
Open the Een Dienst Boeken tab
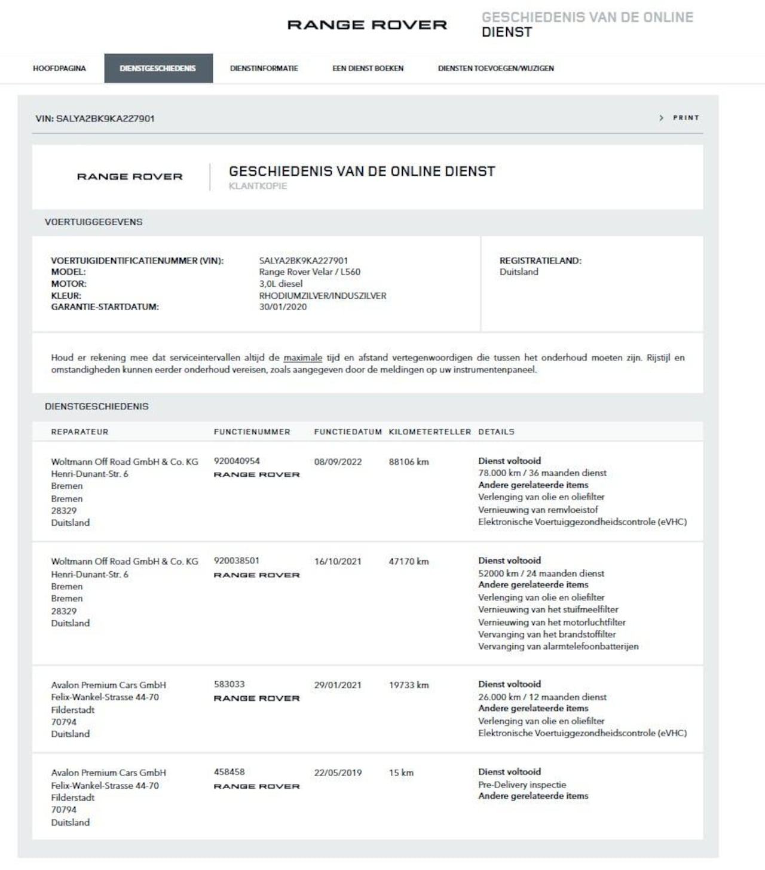368,69
